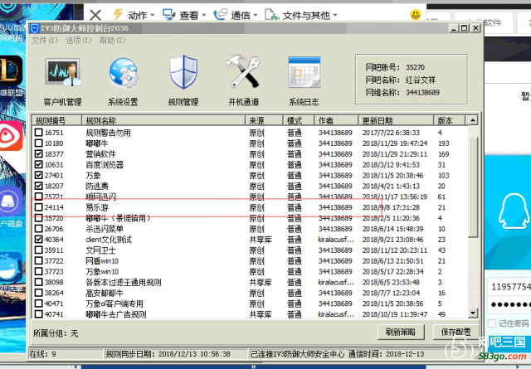Check the 易乐游 rule checkbox
Screen dimensions: 531x369
pos(38,207)
